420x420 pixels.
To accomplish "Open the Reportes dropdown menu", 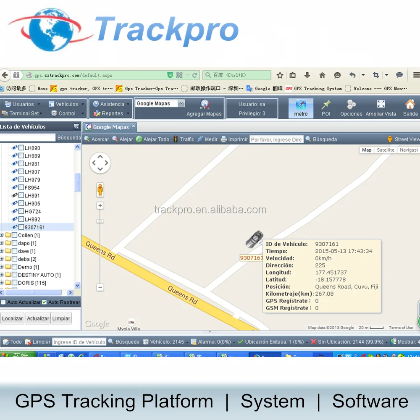I will [x=112, y=113].
